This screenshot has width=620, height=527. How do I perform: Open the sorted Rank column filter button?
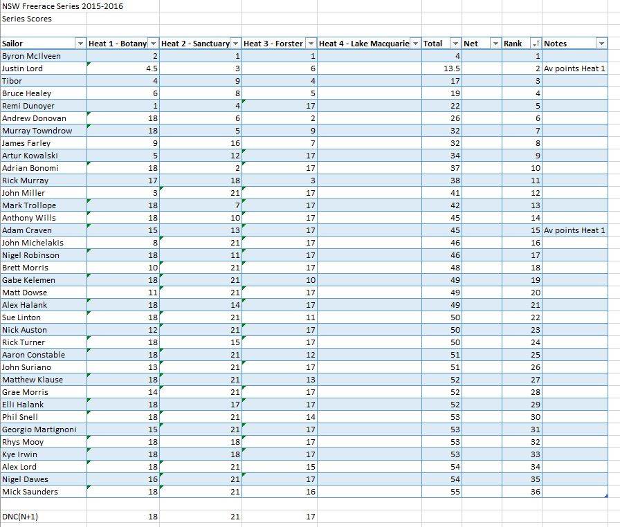[x=536, y=44]
